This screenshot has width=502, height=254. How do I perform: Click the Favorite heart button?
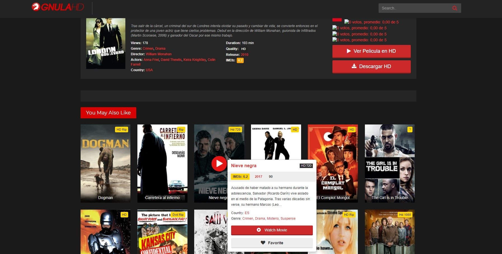pyautogui.click(x=272, y=243)
